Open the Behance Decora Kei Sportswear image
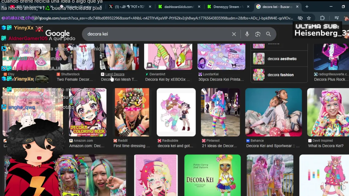This screenshot has height=196, width=349. 273,112
